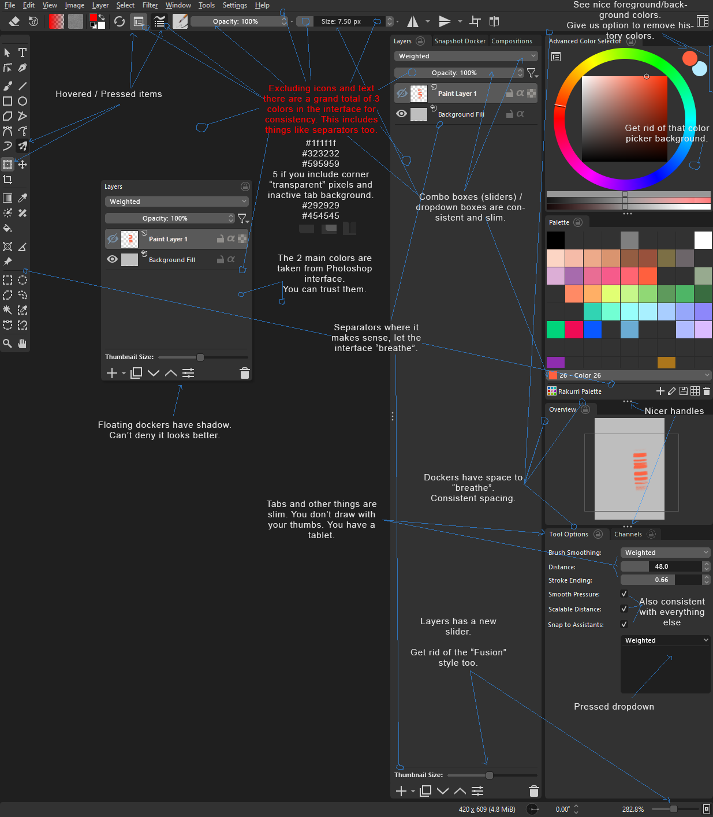Move layer up in docked Layers panel
Viewport: 713px width, 817px height.
click(460, 791)
